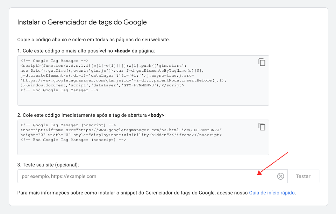Click the 'Instalar o Gerenciador de tags' heading
336x214 pixels.
click(x=82, y=22)
